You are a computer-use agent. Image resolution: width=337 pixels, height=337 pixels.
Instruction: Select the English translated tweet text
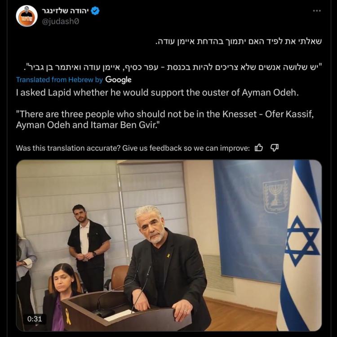point(165,109)
